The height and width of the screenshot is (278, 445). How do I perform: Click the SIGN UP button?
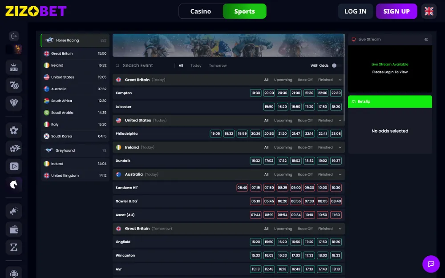(396, 12)
